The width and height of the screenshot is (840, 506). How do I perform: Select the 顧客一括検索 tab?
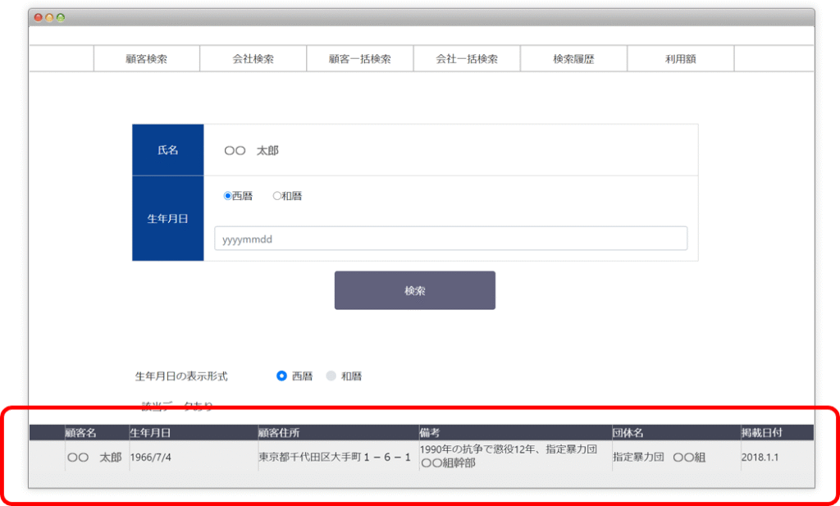[x=359, y=59]
